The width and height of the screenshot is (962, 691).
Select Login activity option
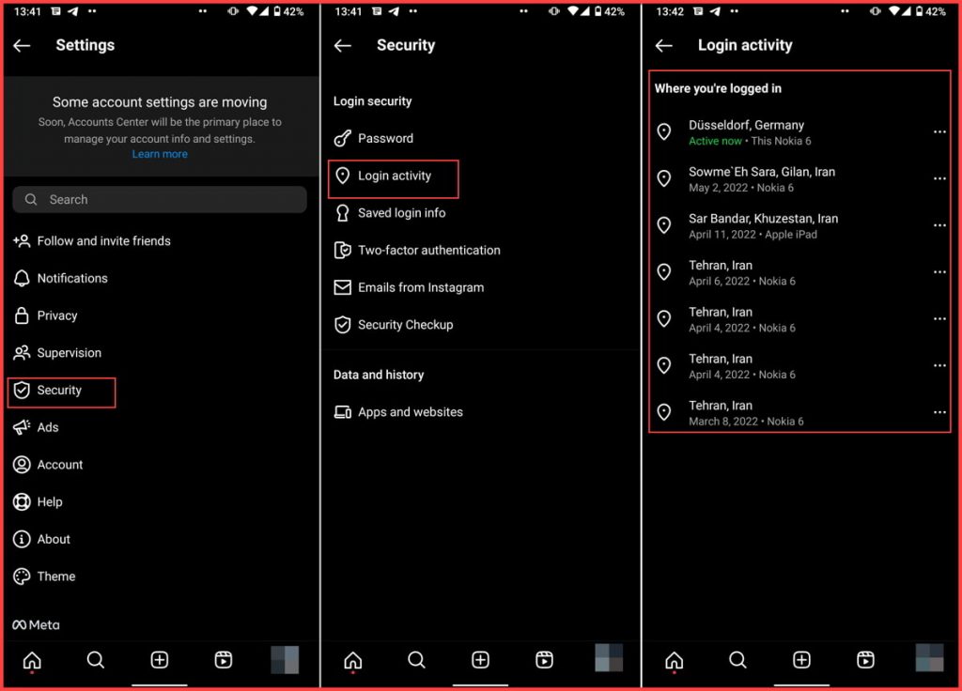pyautogui.click(x=394, y=177)
